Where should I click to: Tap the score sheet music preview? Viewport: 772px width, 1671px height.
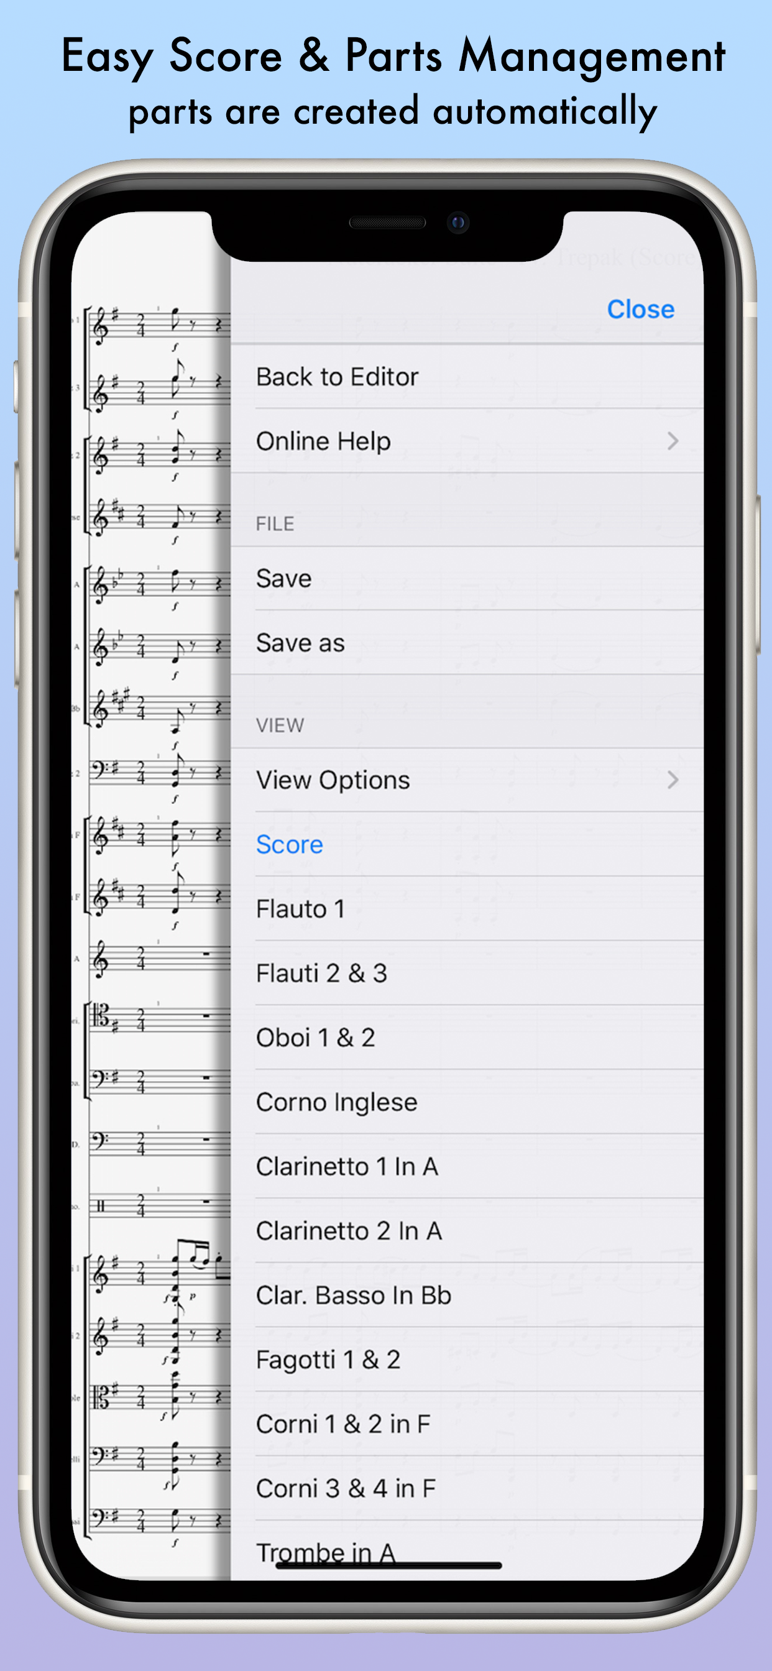click(x=151, y=908)
